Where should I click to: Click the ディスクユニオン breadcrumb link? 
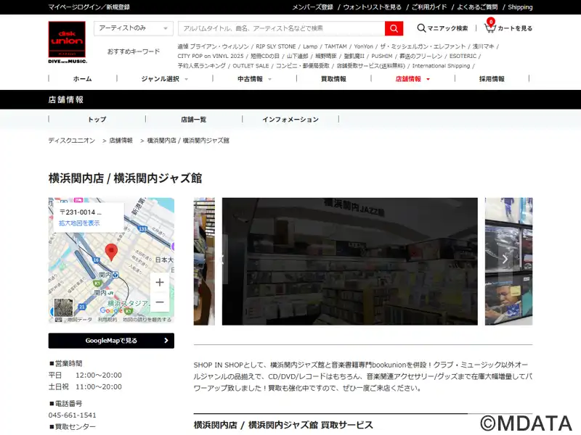[x=71, y=141]
